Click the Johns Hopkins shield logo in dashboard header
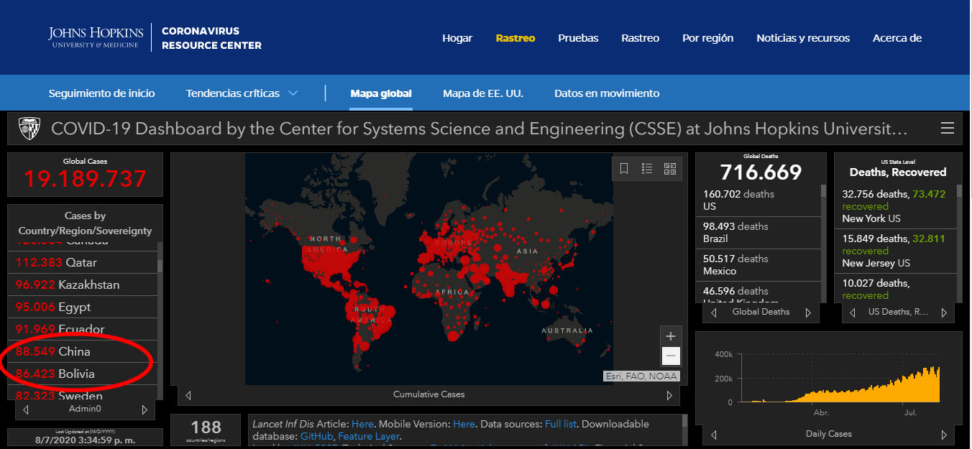This screenshot has height=449, width=972. pyautogui.click(x=29, y=129)
